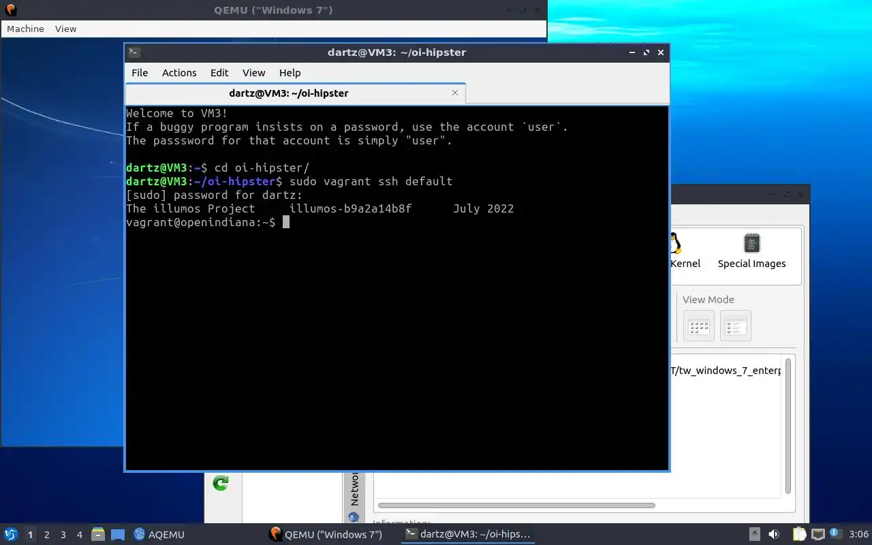
Task: Open the Machine menu in QEMU window
Action: 25,29
